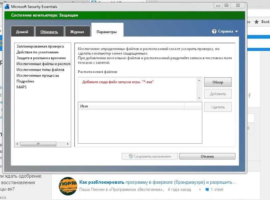The image size is (270, 200).
Task: Click the Facebook icon in browser page
Action: coord(249,96)
